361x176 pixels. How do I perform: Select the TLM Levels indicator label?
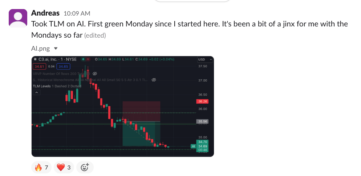pyautogui.click(x=41, y=86)
